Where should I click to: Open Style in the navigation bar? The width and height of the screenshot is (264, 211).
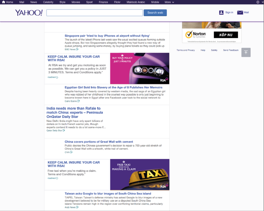[x=62, y=2]
